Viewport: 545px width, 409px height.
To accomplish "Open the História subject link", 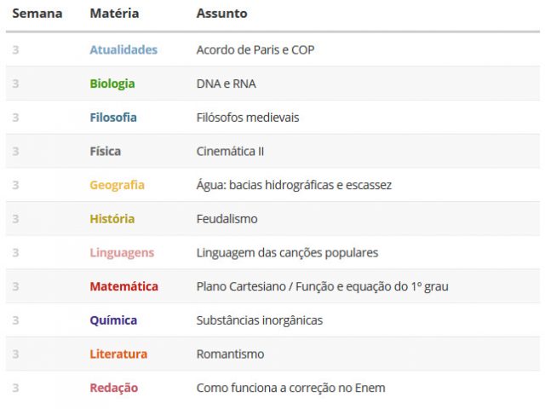I will pos(112,219).
